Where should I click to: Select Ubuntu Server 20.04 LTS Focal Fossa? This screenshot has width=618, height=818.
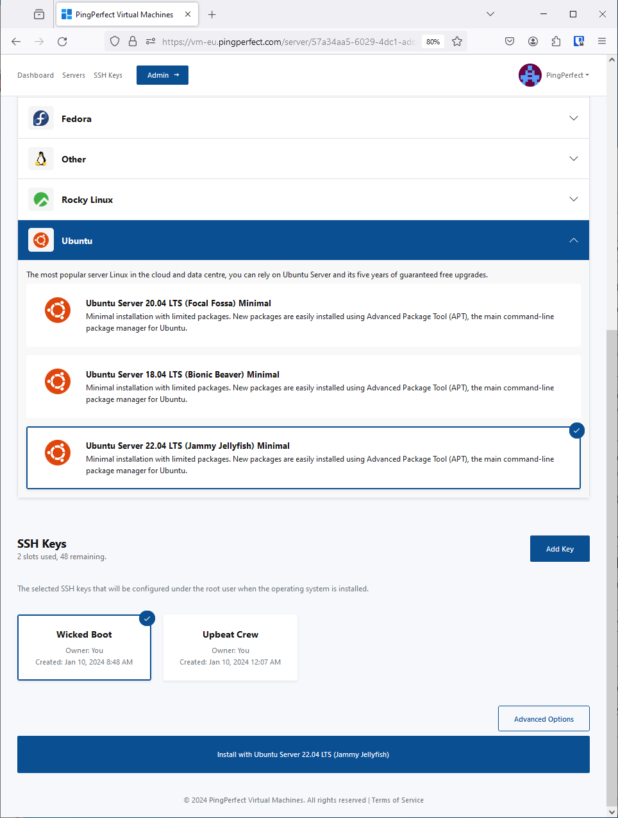pyautogui.click(x=303, y=315)
